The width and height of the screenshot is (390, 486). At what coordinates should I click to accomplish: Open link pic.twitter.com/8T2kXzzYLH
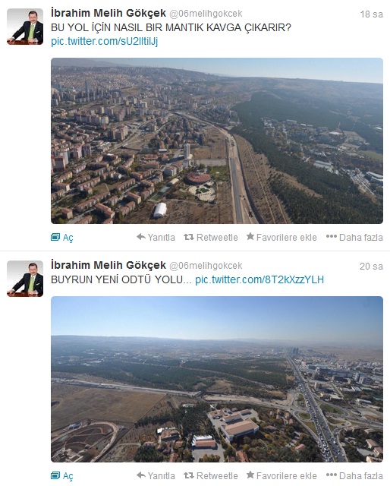point(259,279)
